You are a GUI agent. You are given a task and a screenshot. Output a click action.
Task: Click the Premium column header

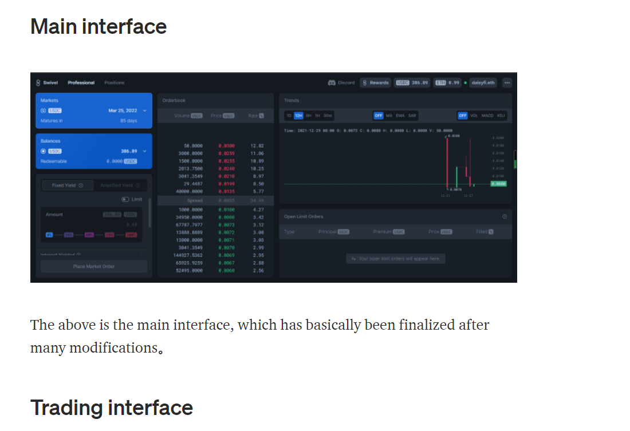click(x=388, y=232)
